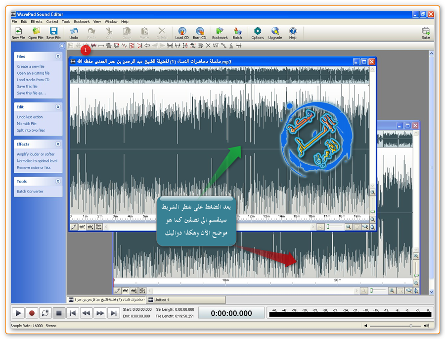This screenshot has width=445, height=339.
Task: Open the Options gear icon
Action: pos(258,33)
